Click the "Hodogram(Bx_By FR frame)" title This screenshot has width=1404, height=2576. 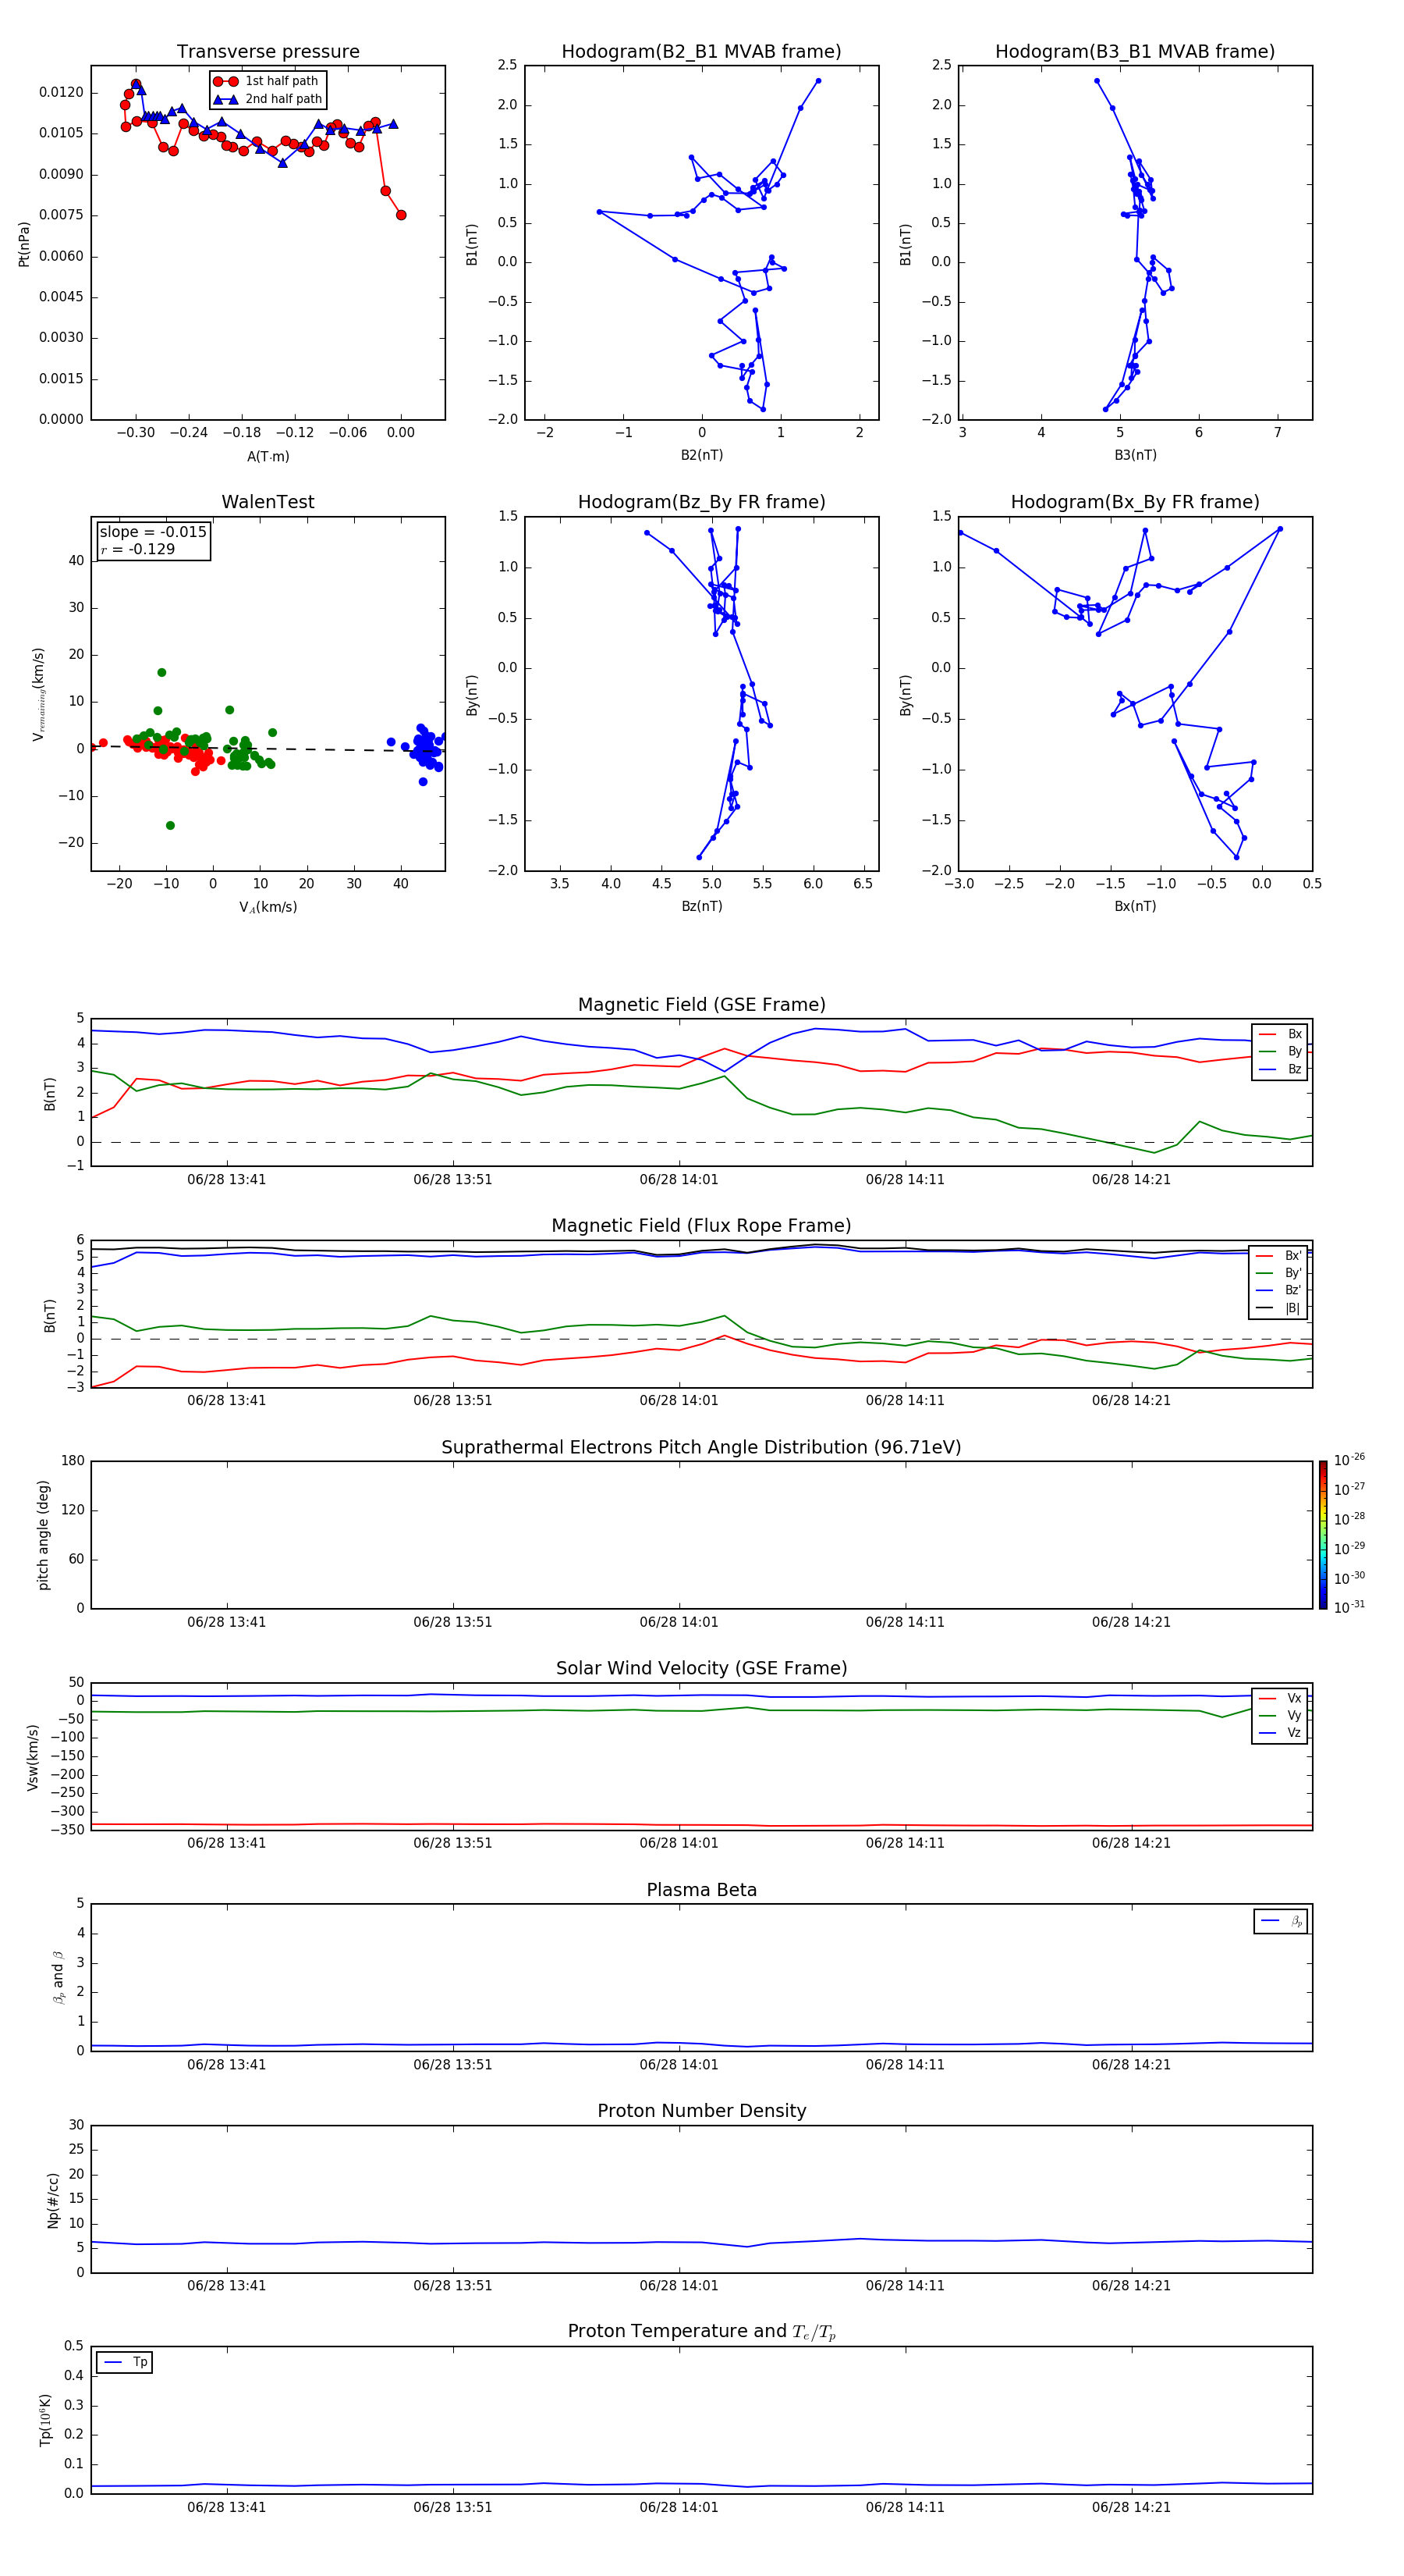pos(1135,502)
